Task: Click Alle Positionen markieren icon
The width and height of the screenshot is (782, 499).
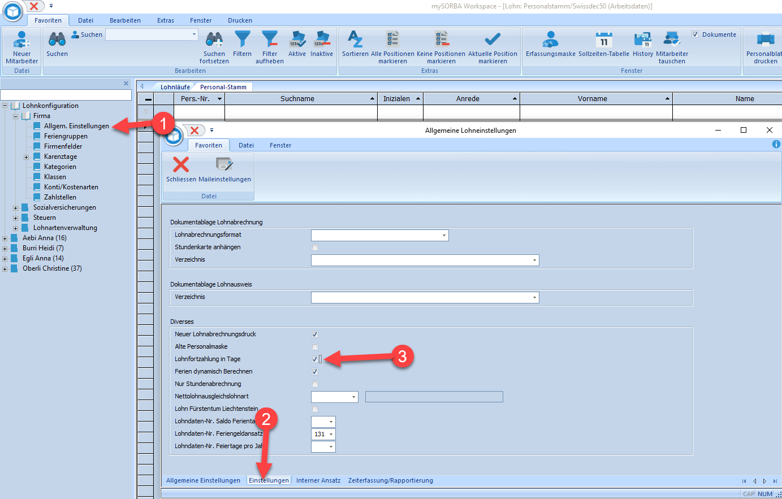Action: point(392,40)
